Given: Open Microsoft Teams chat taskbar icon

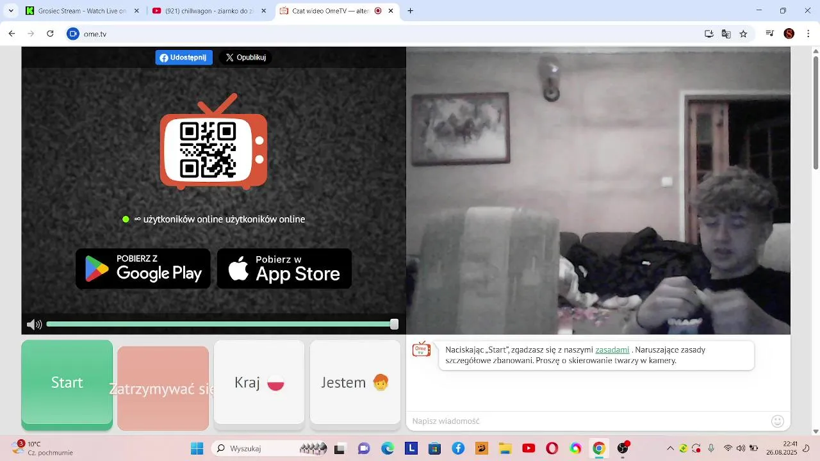Looking at the screenshot, I should tap(364, 448).
